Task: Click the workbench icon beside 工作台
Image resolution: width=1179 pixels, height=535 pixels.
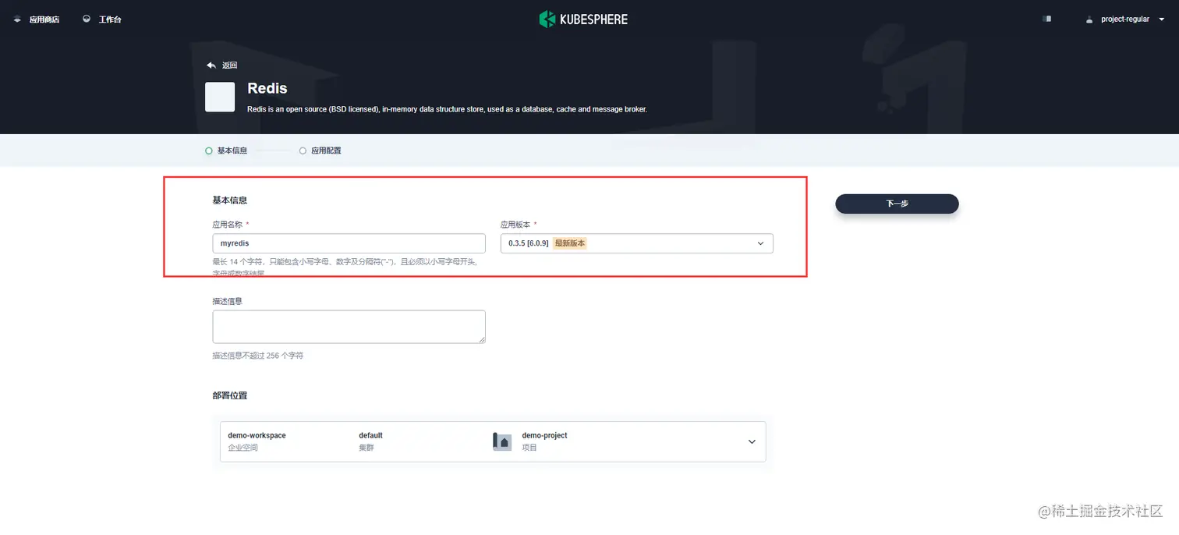Action: (x=87, y=19)
